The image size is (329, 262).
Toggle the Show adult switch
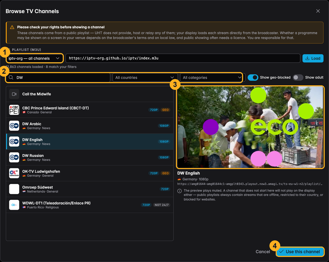pyautogui.click(x=298, y=77)
